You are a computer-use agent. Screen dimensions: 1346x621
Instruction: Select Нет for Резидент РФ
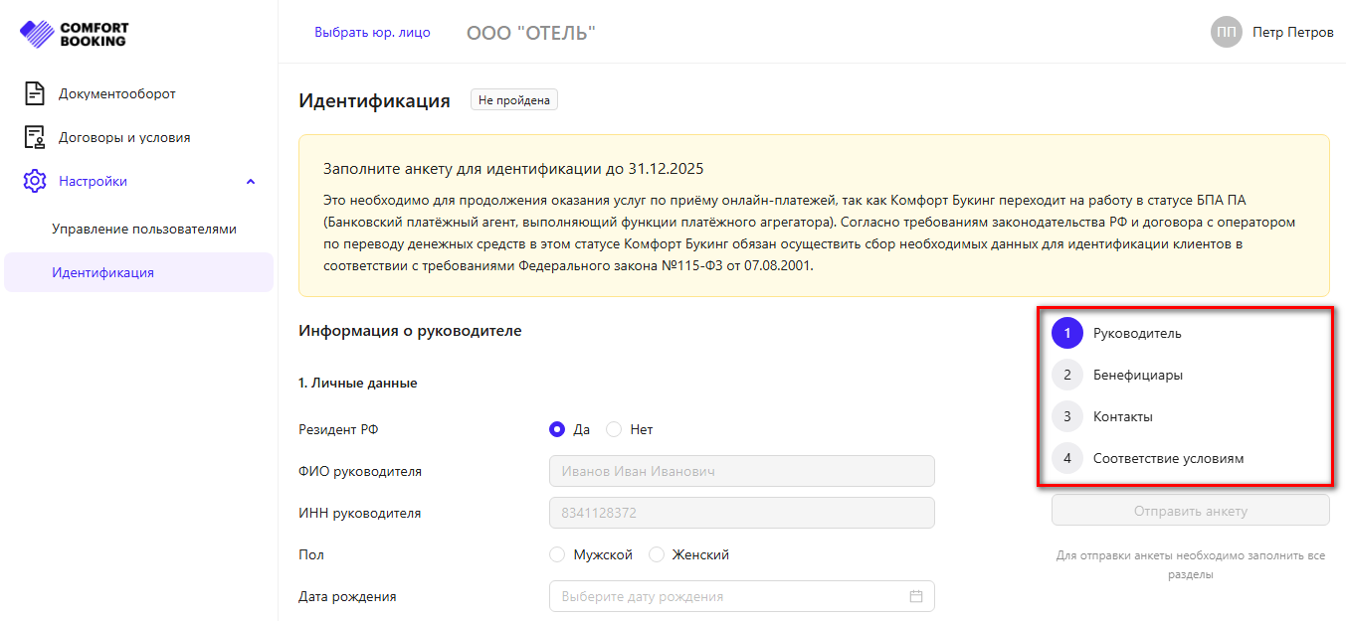point(614,429)
